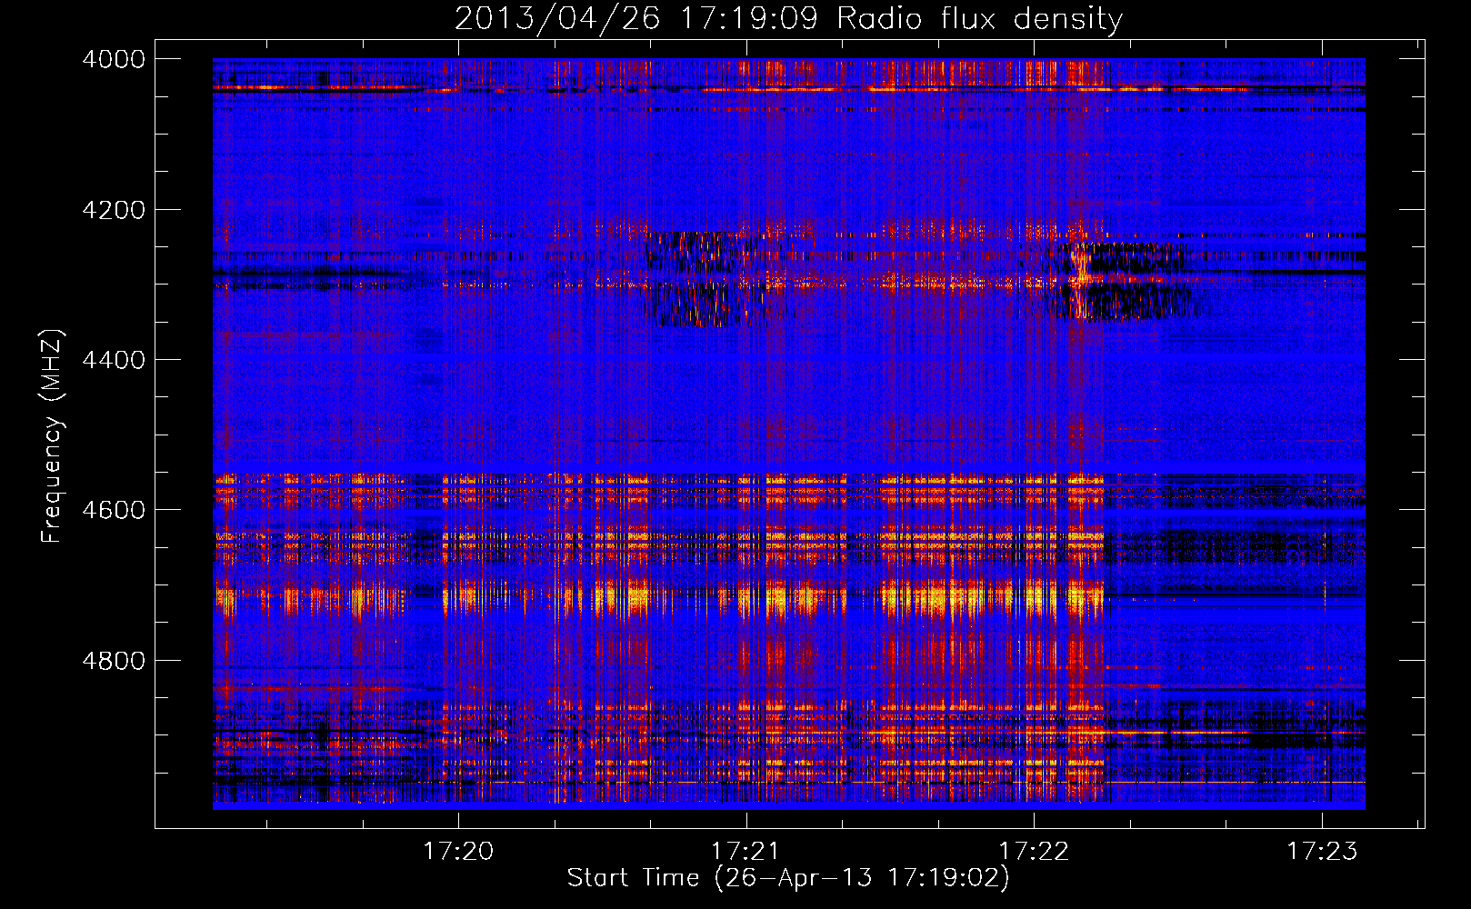Select the 4800 frequency tick label
This screenshot has height=909, width=1471.
114,661
